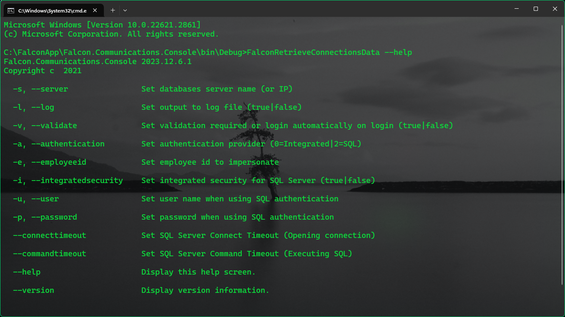The height and width of the screenshot is (317, 565).
Task: Click the --log option text
Action: [x=43, y=107]
